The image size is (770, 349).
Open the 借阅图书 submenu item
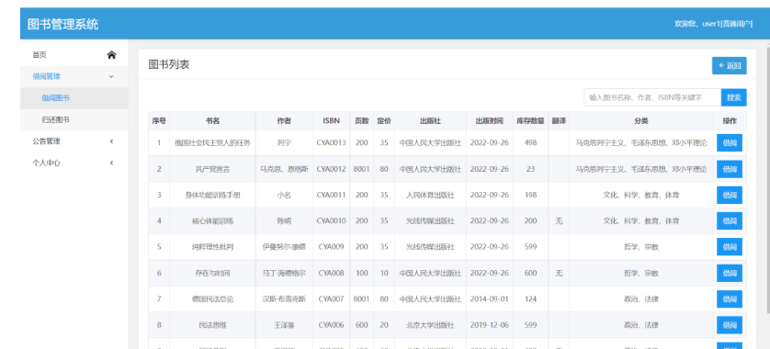tap(74, 98)
